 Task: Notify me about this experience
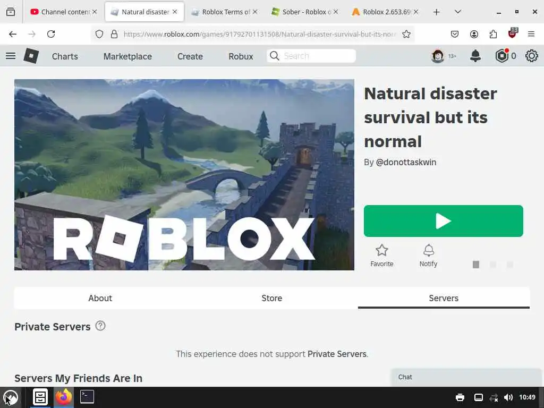429,256
